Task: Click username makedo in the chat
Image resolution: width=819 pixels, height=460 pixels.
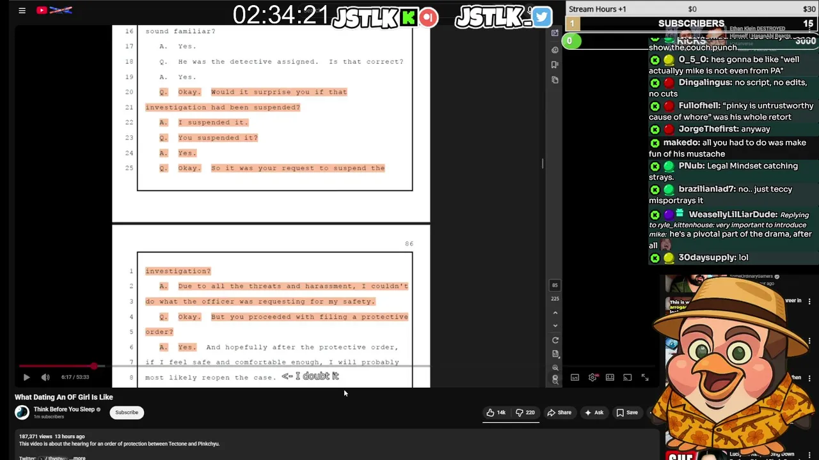Action: click(681, 142)
